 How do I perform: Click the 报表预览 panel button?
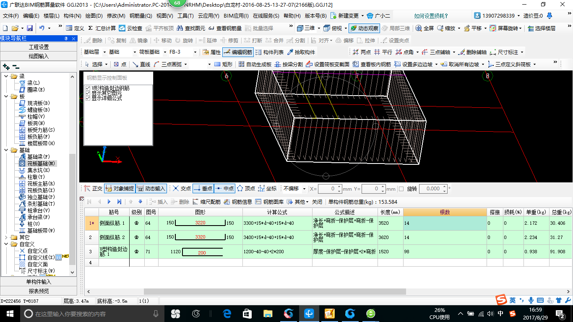coord(39,291)
